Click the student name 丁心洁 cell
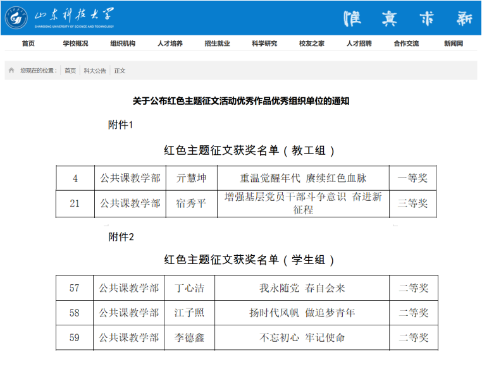This screenshot has height=374, width=482. [189, 288]
